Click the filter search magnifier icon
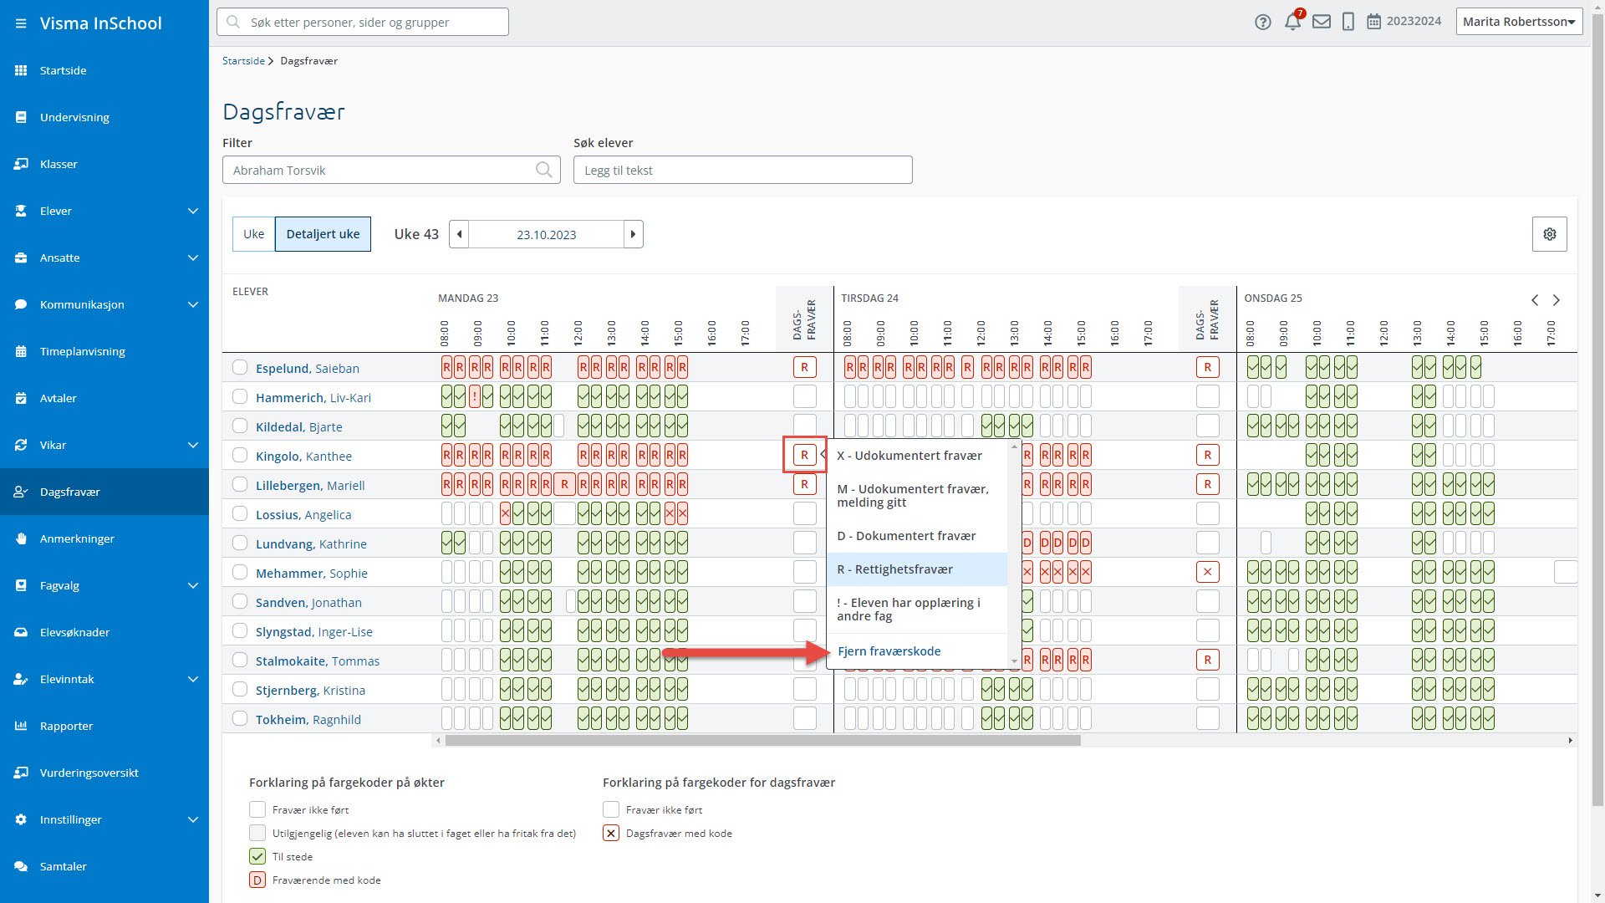The height and width of the screenshot is (903, 1605). [544, 170]
